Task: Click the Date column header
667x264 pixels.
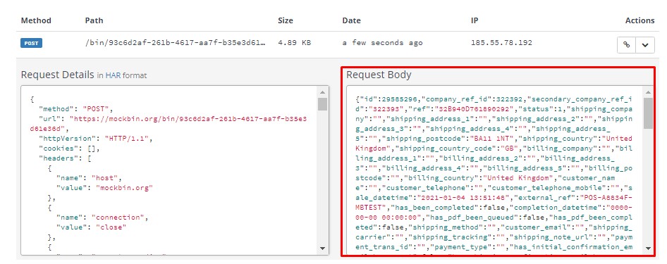Action: tap(351, 20)
